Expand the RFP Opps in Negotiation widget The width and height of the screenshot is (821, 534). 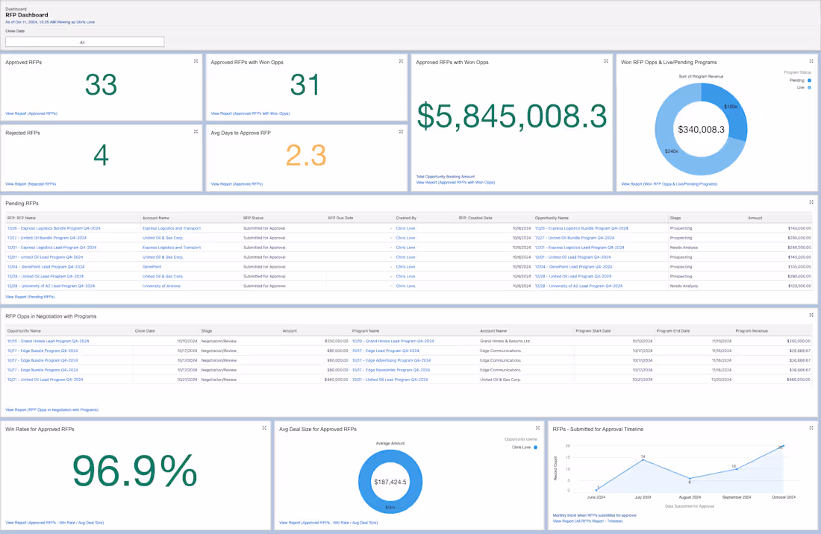811,313
